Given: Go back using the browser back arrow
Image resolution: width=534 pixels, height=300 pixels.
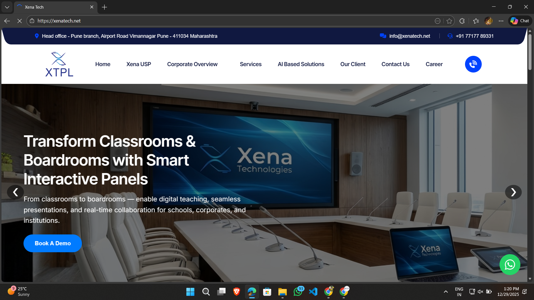Looking at the screenshot, I should tap(7, 21).
